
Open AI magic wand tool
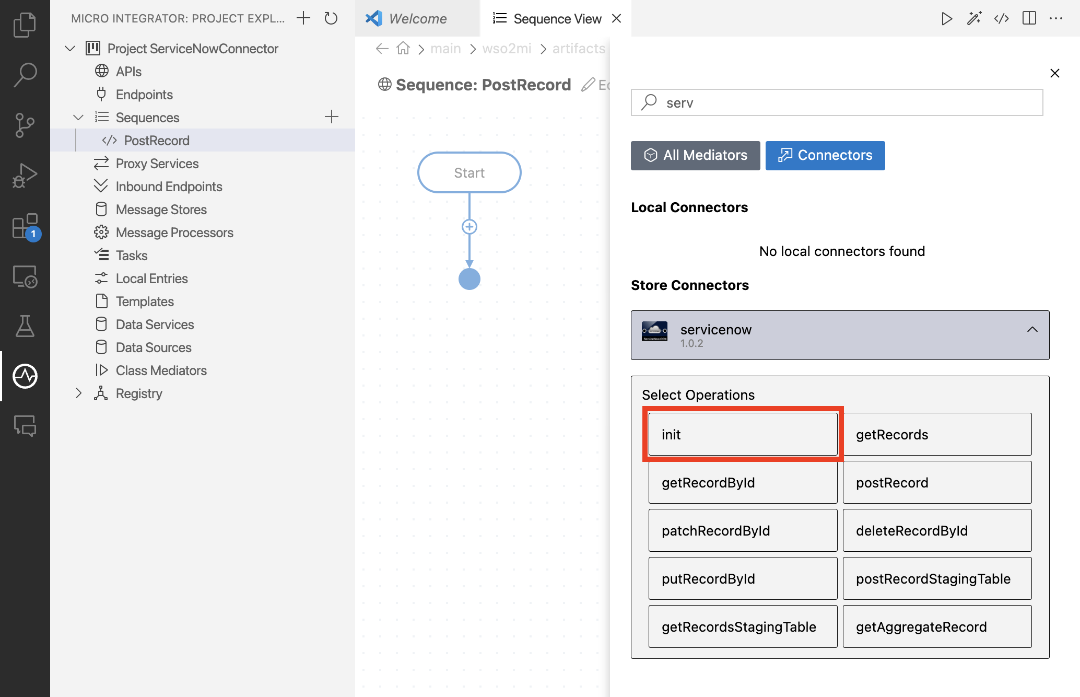(x=974, y=19)
